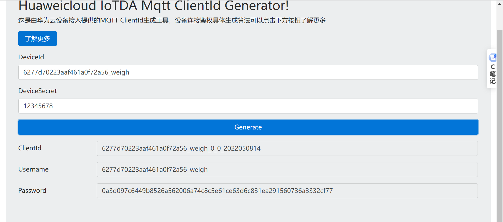The width and height of the screenshot is (503, 222).
Task: Click the DeviceId label text
Action: pyautogui.click(x=31, y=57)
